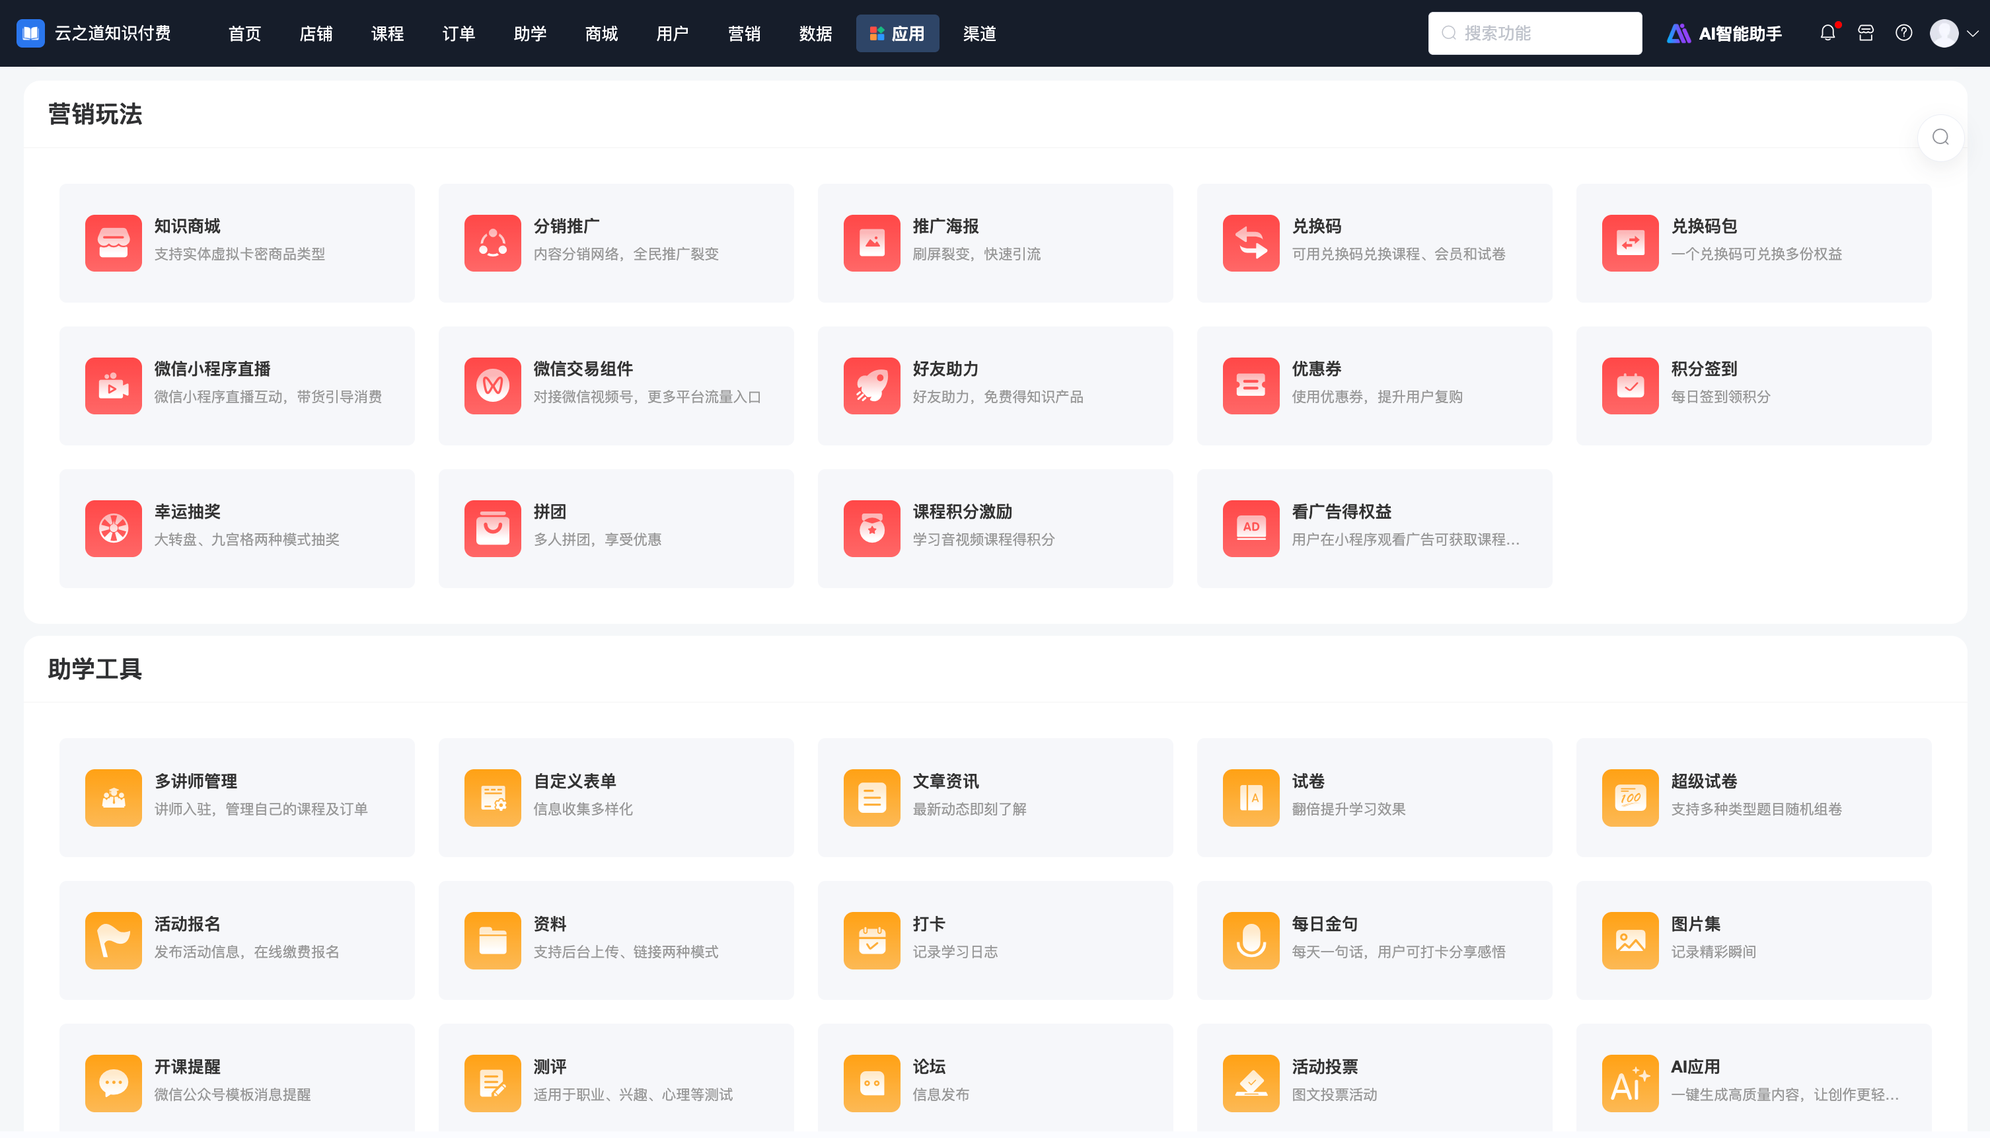1990x1138 pixels.
Task: Click 最新动态即刻了解 description text
Action: [x=969, y=809]
